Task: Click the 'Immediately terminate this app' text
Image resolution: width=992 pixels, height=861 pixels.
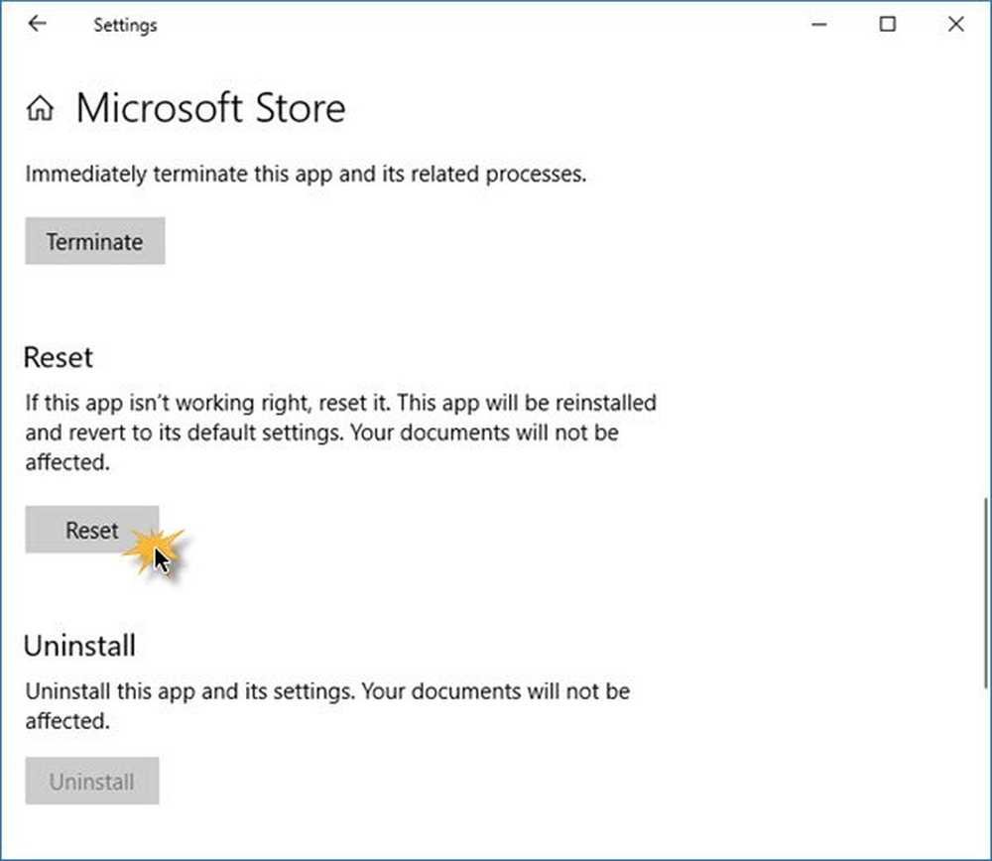Action: tap(306, 175)
